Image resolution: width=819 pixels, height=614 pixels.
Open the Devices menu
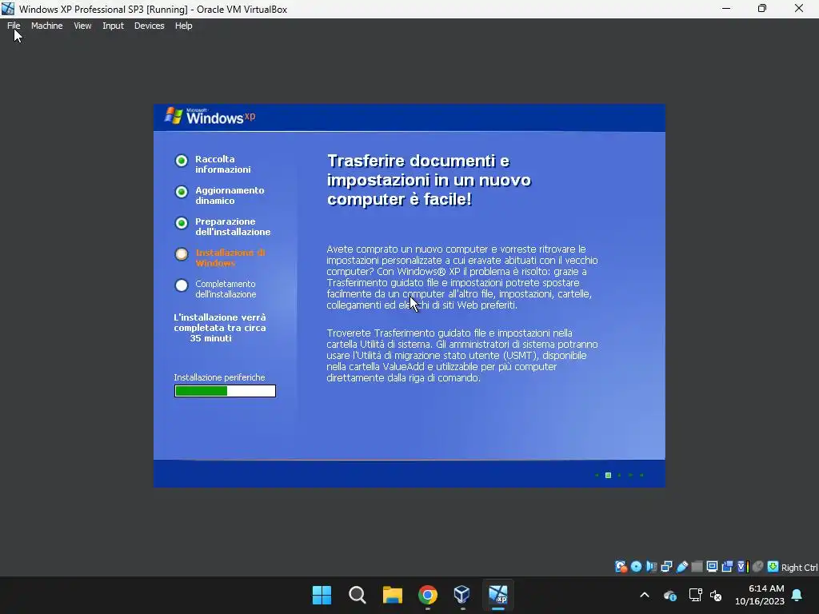[150, 26]
